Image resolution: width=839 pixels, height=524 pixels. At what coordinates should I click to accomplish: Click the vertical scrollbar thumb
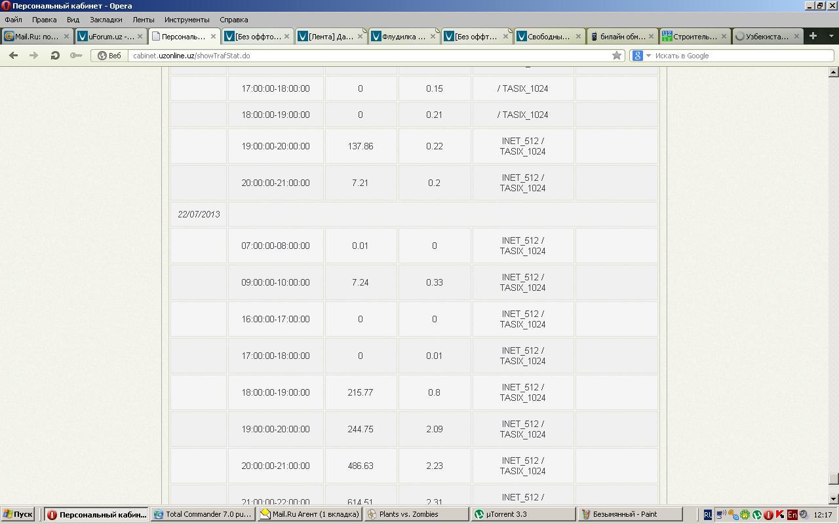click(834, 480)
